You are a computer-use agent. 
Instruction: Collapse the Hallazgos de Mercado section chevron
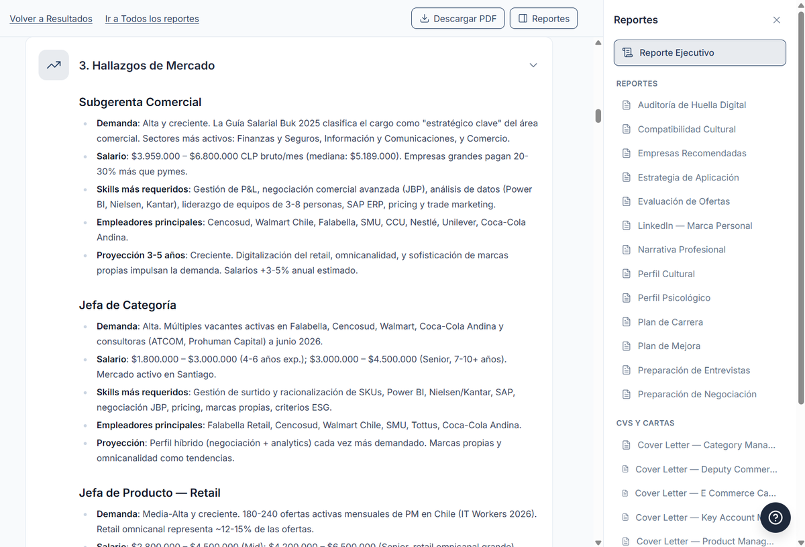point(533,65)
